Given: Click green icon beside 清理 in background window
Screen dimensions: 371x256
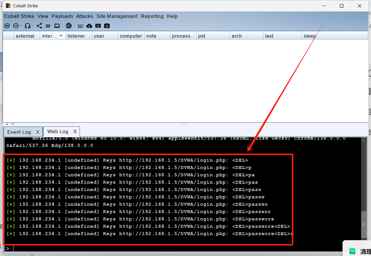Looking at the screenshot, I should [352, 251].
